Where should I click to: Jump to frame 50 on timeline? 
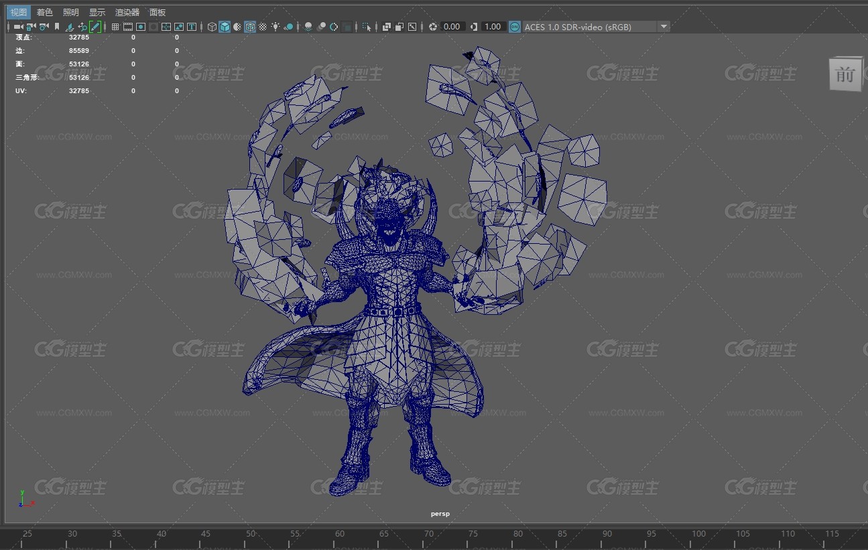click(x=251, y=534)
